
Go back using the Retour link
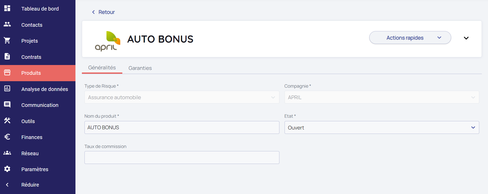(x=103, y=12)
